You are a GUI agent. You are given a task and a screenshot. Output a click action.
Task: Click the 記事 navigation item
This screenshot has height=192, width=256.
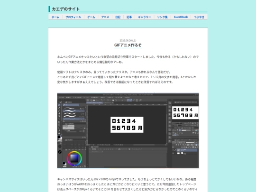pyautogui.click(x=129, y=17)
